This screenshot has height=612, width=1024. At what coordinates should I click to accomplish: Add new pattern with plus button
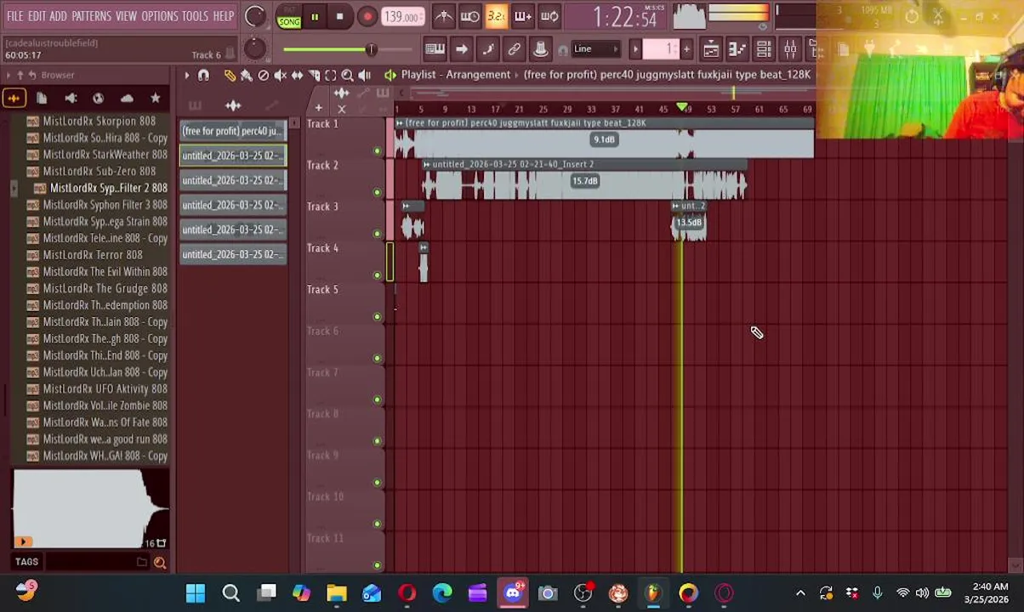click(x=686, y=48)
